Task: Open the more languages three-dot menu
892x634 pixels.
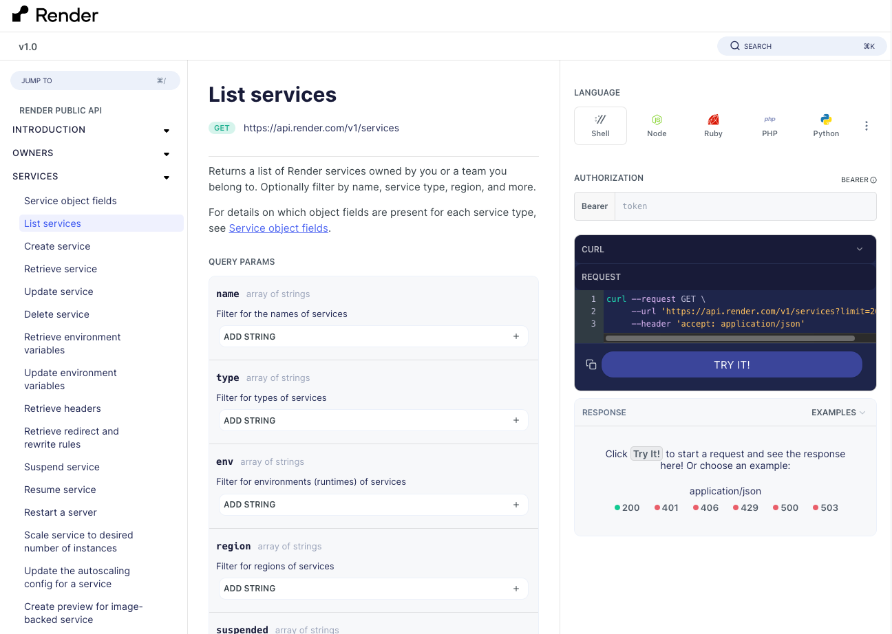Action: [866, 125]
